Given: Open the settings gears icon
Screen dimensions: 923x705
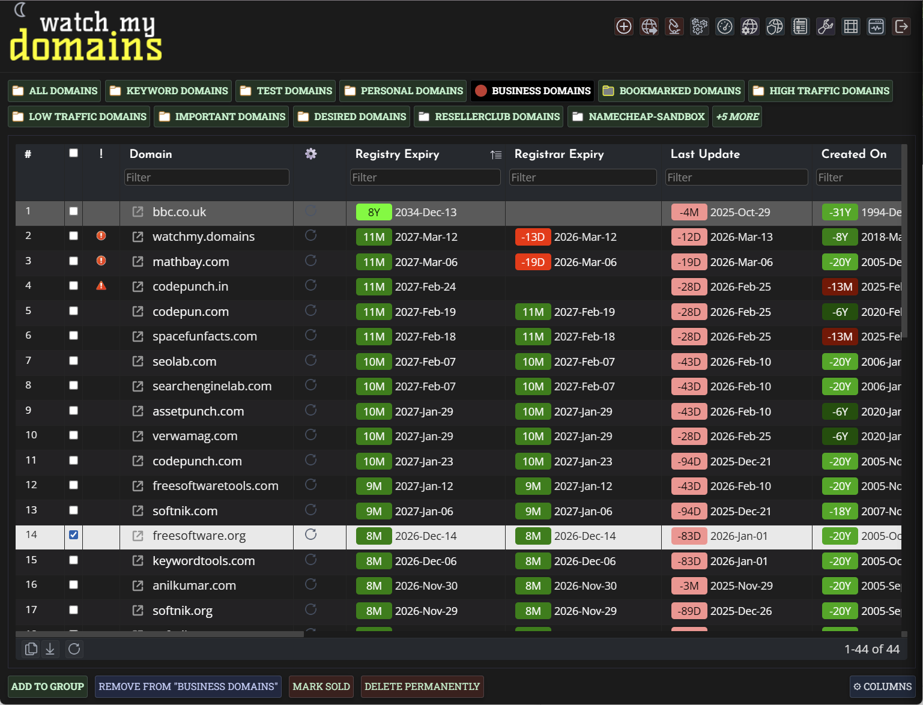Looking at the screenshot, I should tap(699, 26).
